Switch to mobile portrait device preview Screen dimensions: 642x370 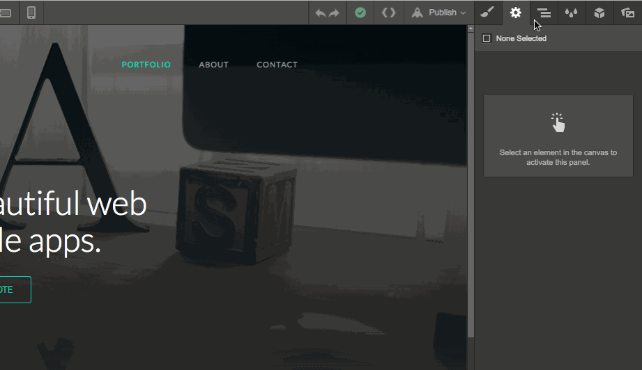(x=31, y=13)
